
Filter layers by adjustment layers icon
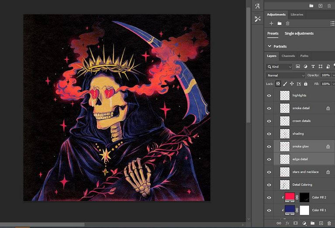pyautogui.click(x=305, y=67)
